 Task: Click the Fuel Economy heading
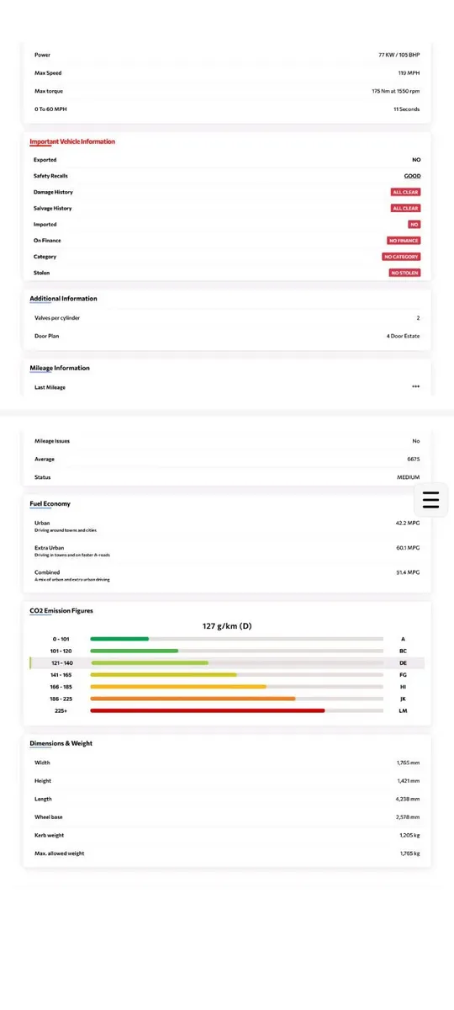[x=50, y=504]
